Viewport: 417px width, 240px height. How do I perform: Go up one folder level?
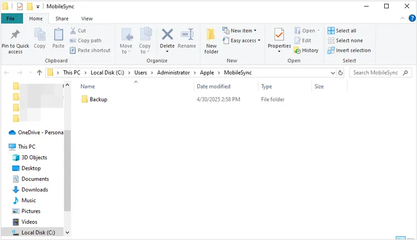pyautogui.click(x=39, y=73)
